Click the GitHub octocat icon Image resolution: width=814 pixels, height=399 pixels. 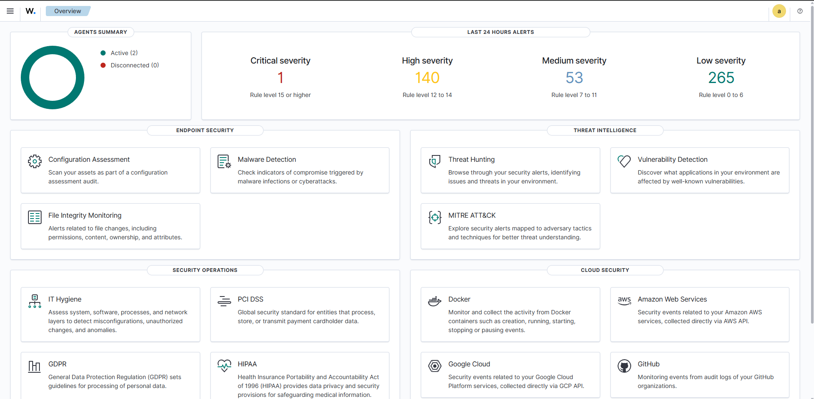[x=624, y=366]
